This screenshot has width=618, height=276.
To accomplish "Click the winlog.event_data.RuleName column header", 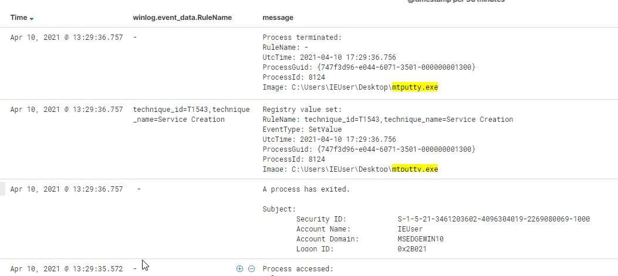I will pyautogui.click(x=183, y=18).
